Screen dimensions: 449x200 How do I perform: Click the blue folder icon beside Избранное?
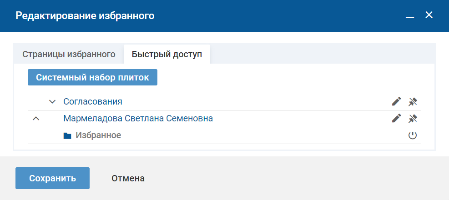coord(67,135)
